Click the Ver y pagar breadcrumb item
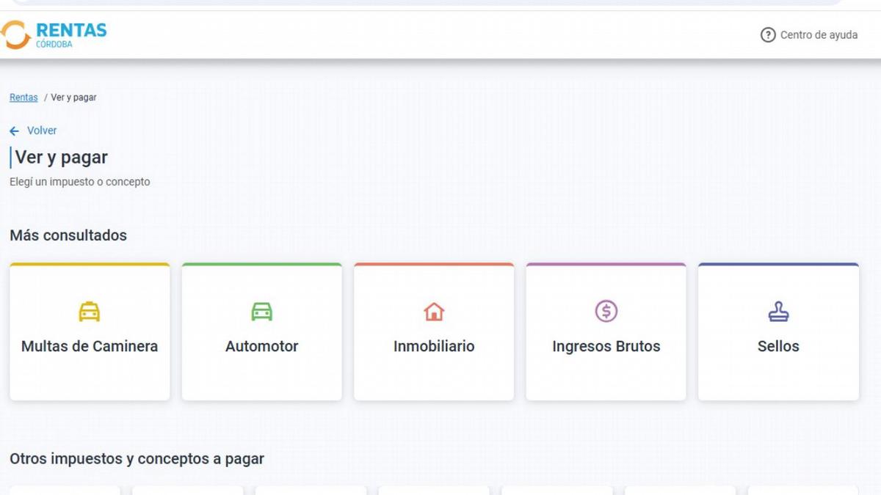The image size is (881, 495). click(73, 98)
